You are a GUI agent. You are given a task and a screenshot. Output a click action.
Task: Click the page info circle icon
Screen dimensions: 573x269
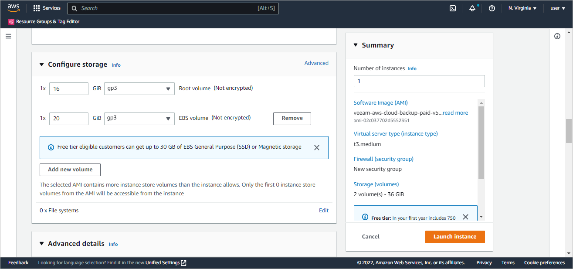click(557, 36)
